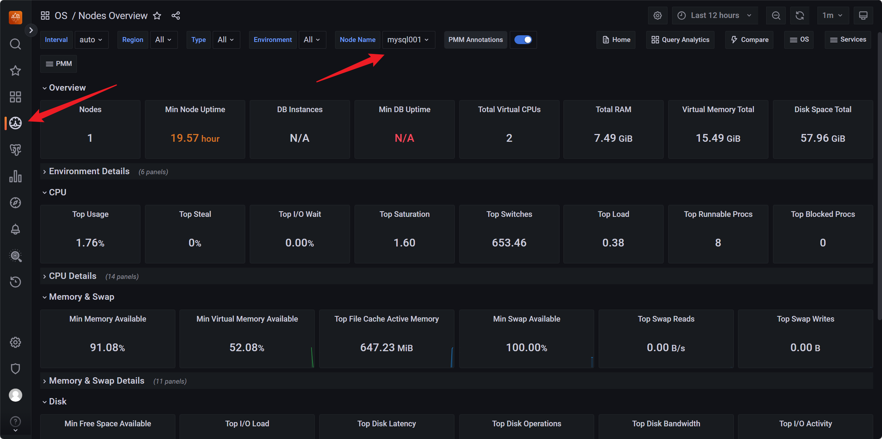Click the share dashboard icon
Viewport: 882px width, 439px height.
[176, 16]
